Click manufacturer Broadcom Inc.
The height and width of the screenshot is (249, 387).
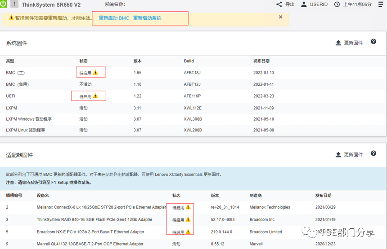pos(262,219)
